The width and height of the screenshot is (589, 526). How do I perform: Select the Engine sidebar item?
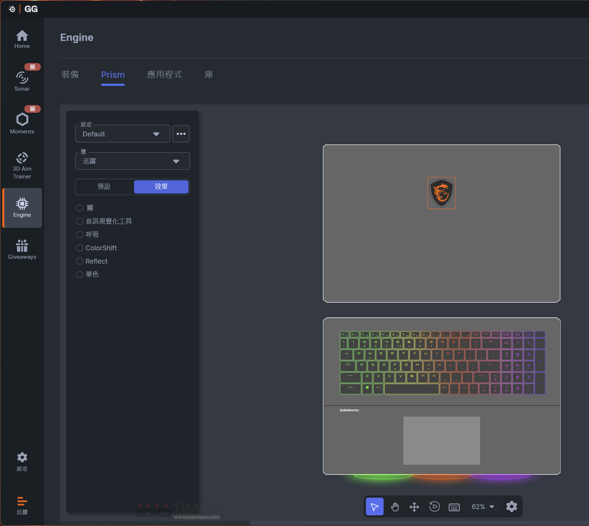(x=22, y=208)
